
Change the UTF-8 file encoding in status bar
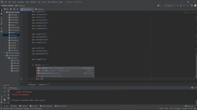pos(171,109)
